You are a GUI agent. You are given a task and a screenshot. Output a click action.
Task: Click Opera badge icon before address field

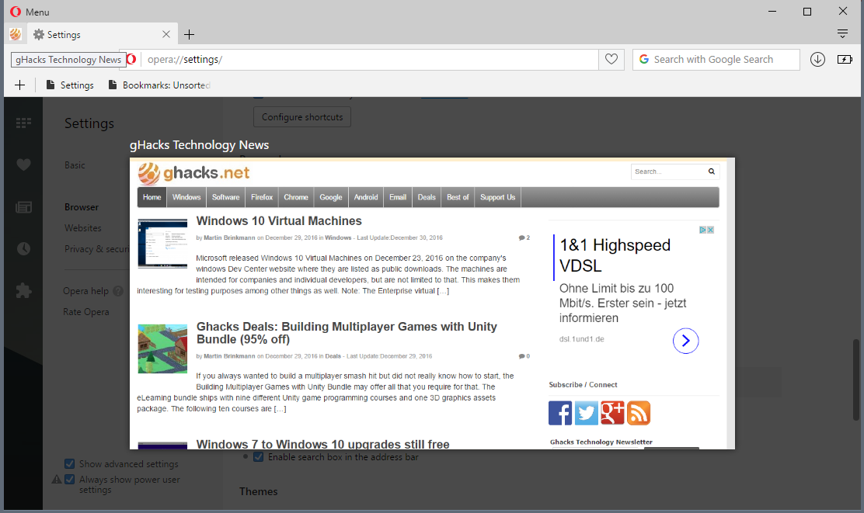click(x=131, y=59)
